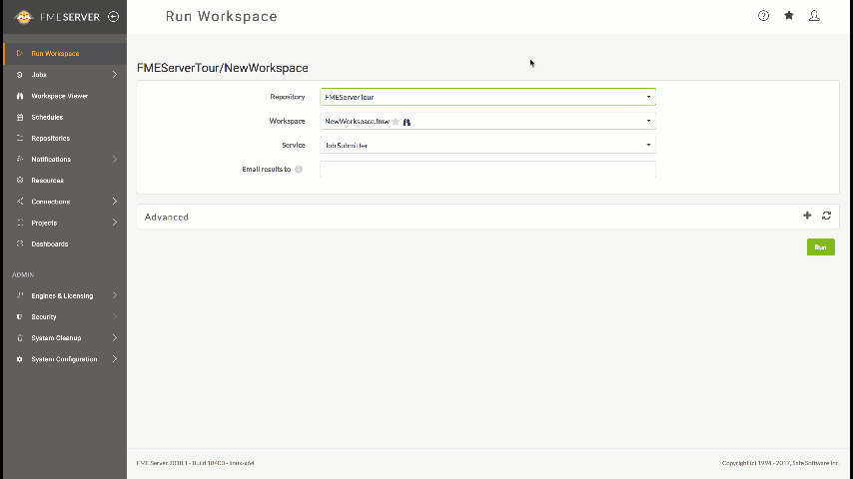Screen dimensions: 853x479
Task: Click the Email results to field
Action: pos(487,169)
